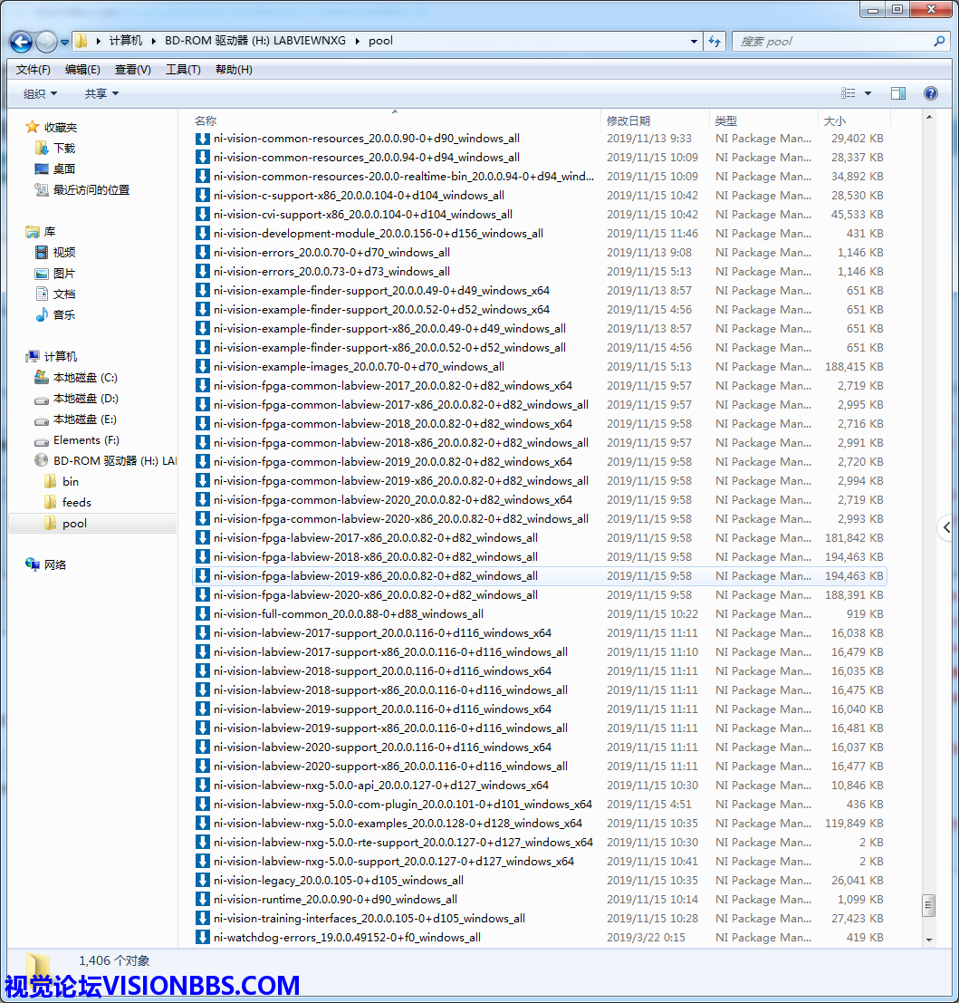Open the view options dropdown arrow
The width and height of the screenshot is (959, 1003).
(868, 93)
